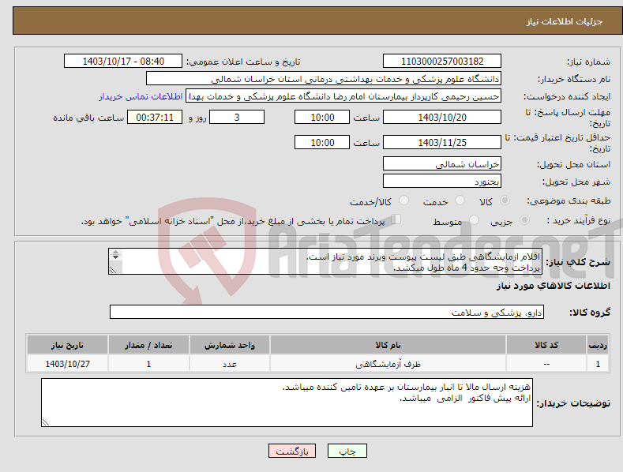Click the need date cell 1403/10/27
Viewport: 623px width, 472px height.
(x=67, y=364)
